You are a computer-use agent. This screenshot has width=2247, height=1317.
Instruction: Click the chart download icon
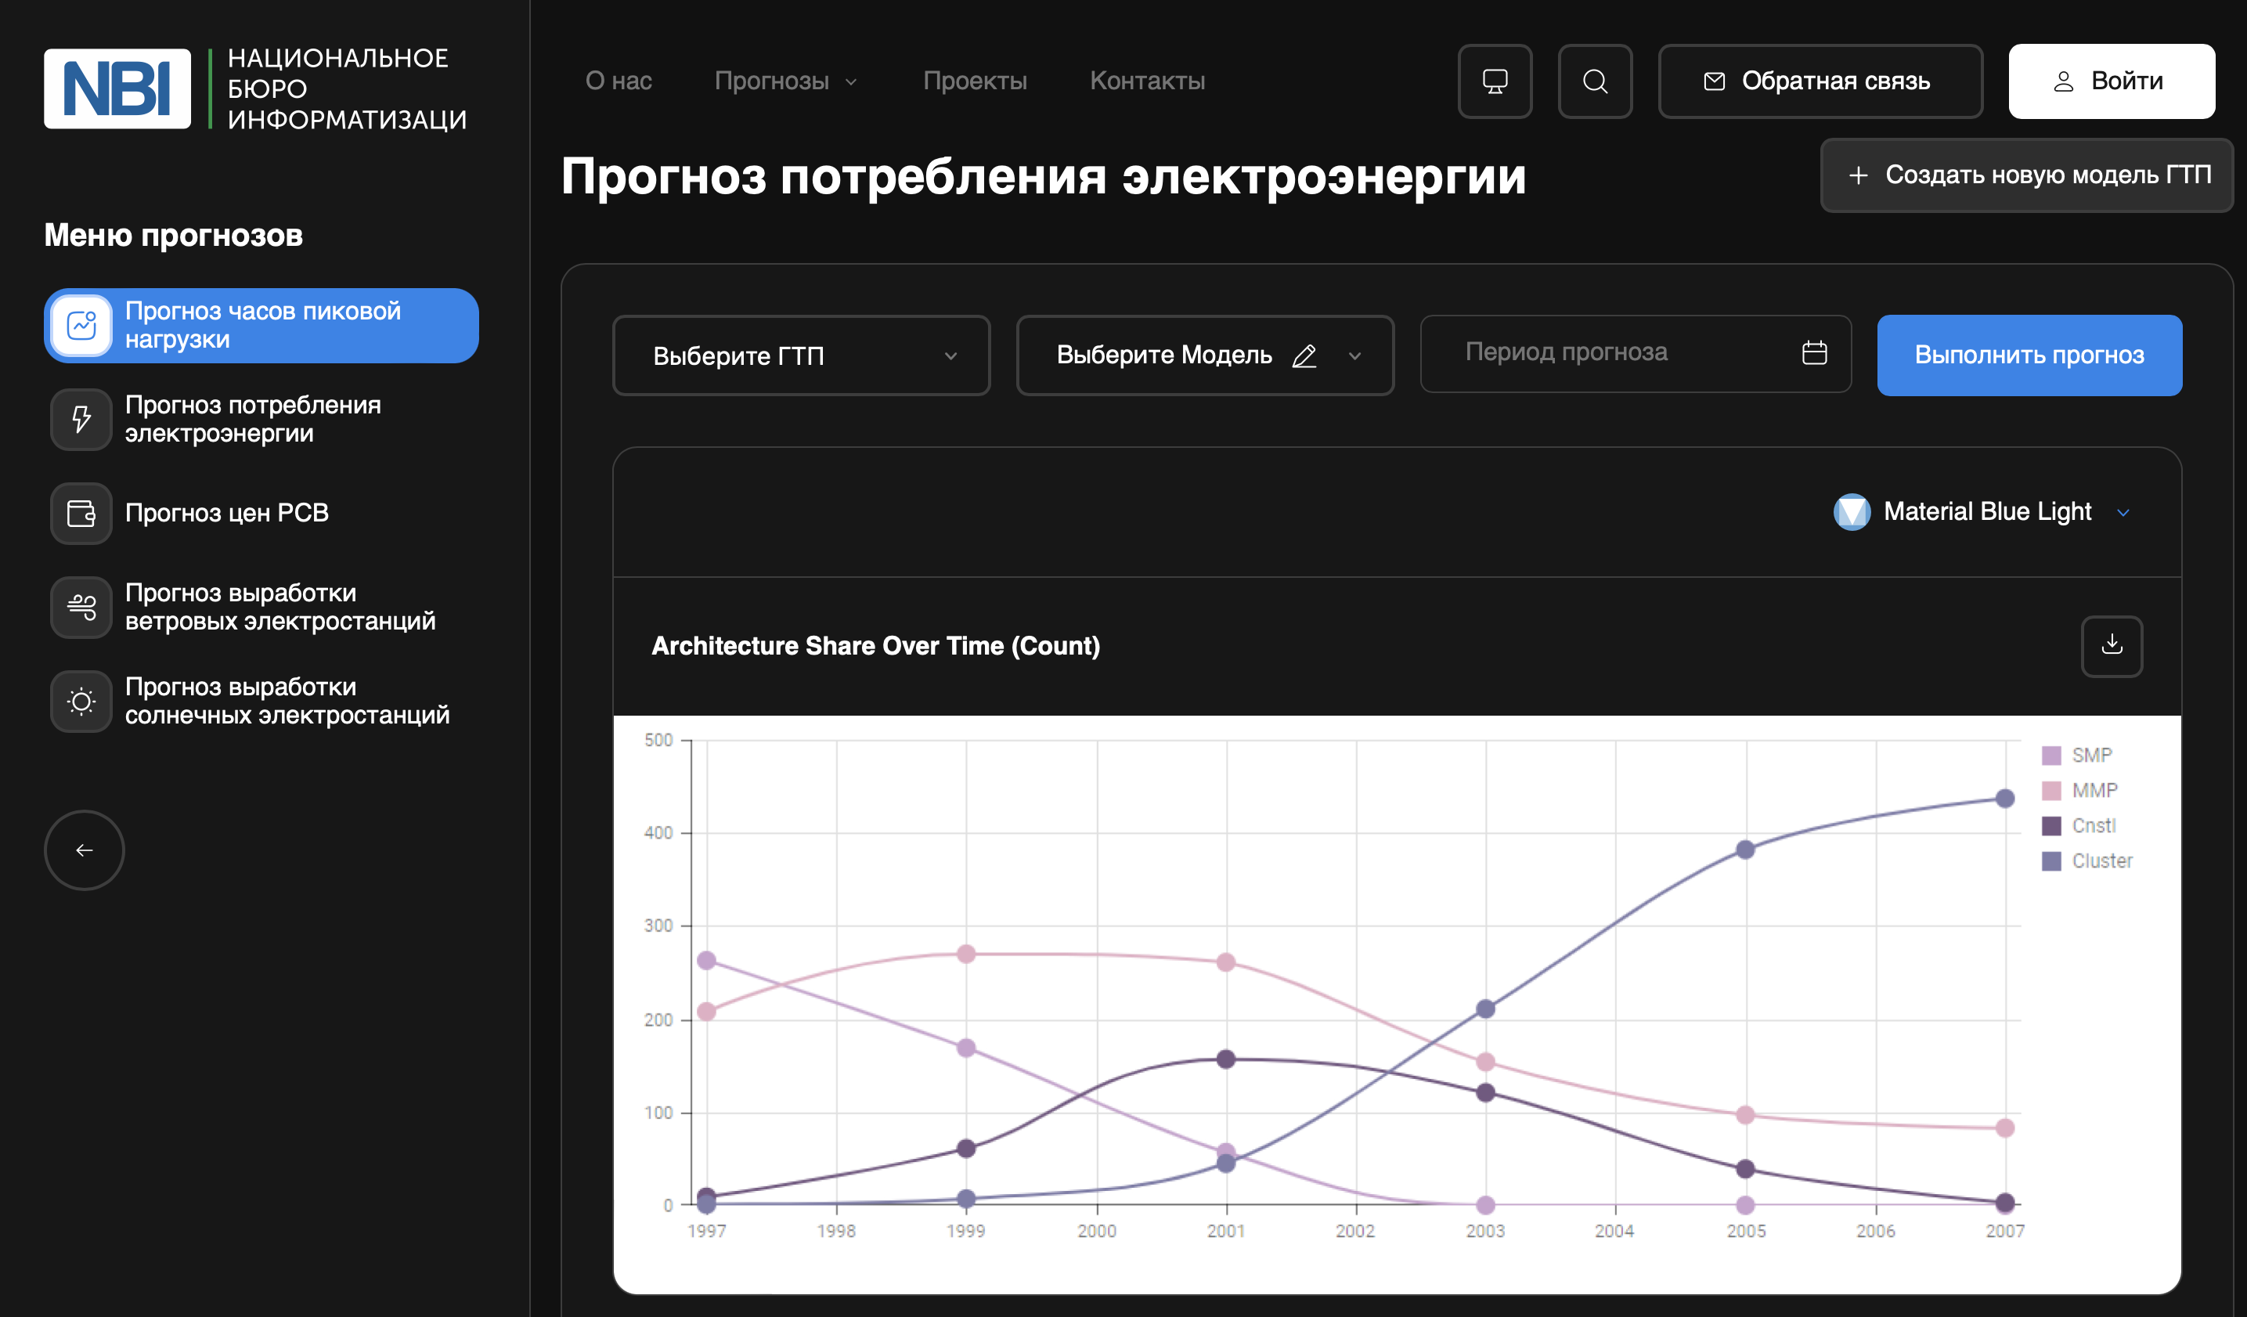click(2111, 645)
